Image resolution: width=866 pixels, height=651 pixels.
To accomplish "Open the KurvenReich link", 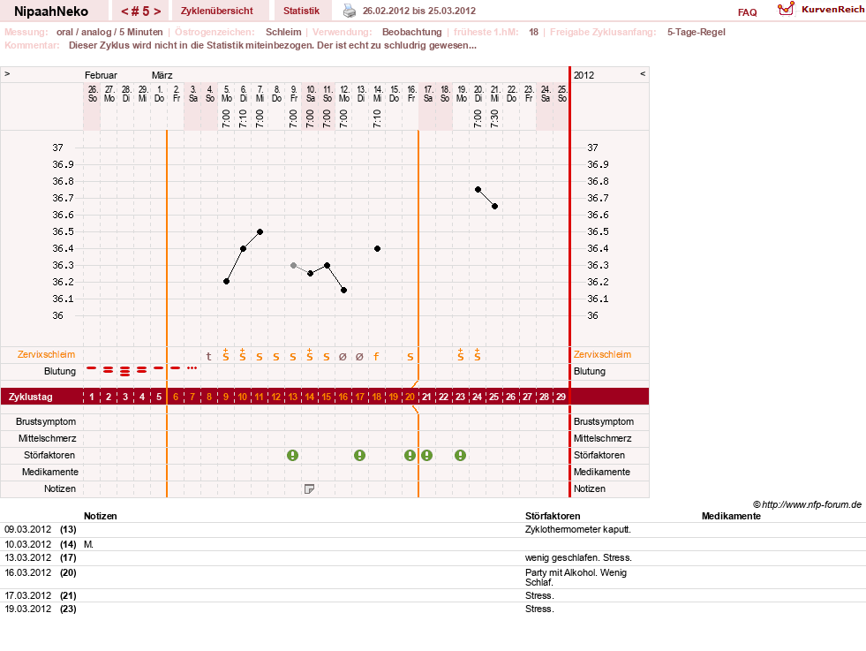I will [x=832, y=10].
